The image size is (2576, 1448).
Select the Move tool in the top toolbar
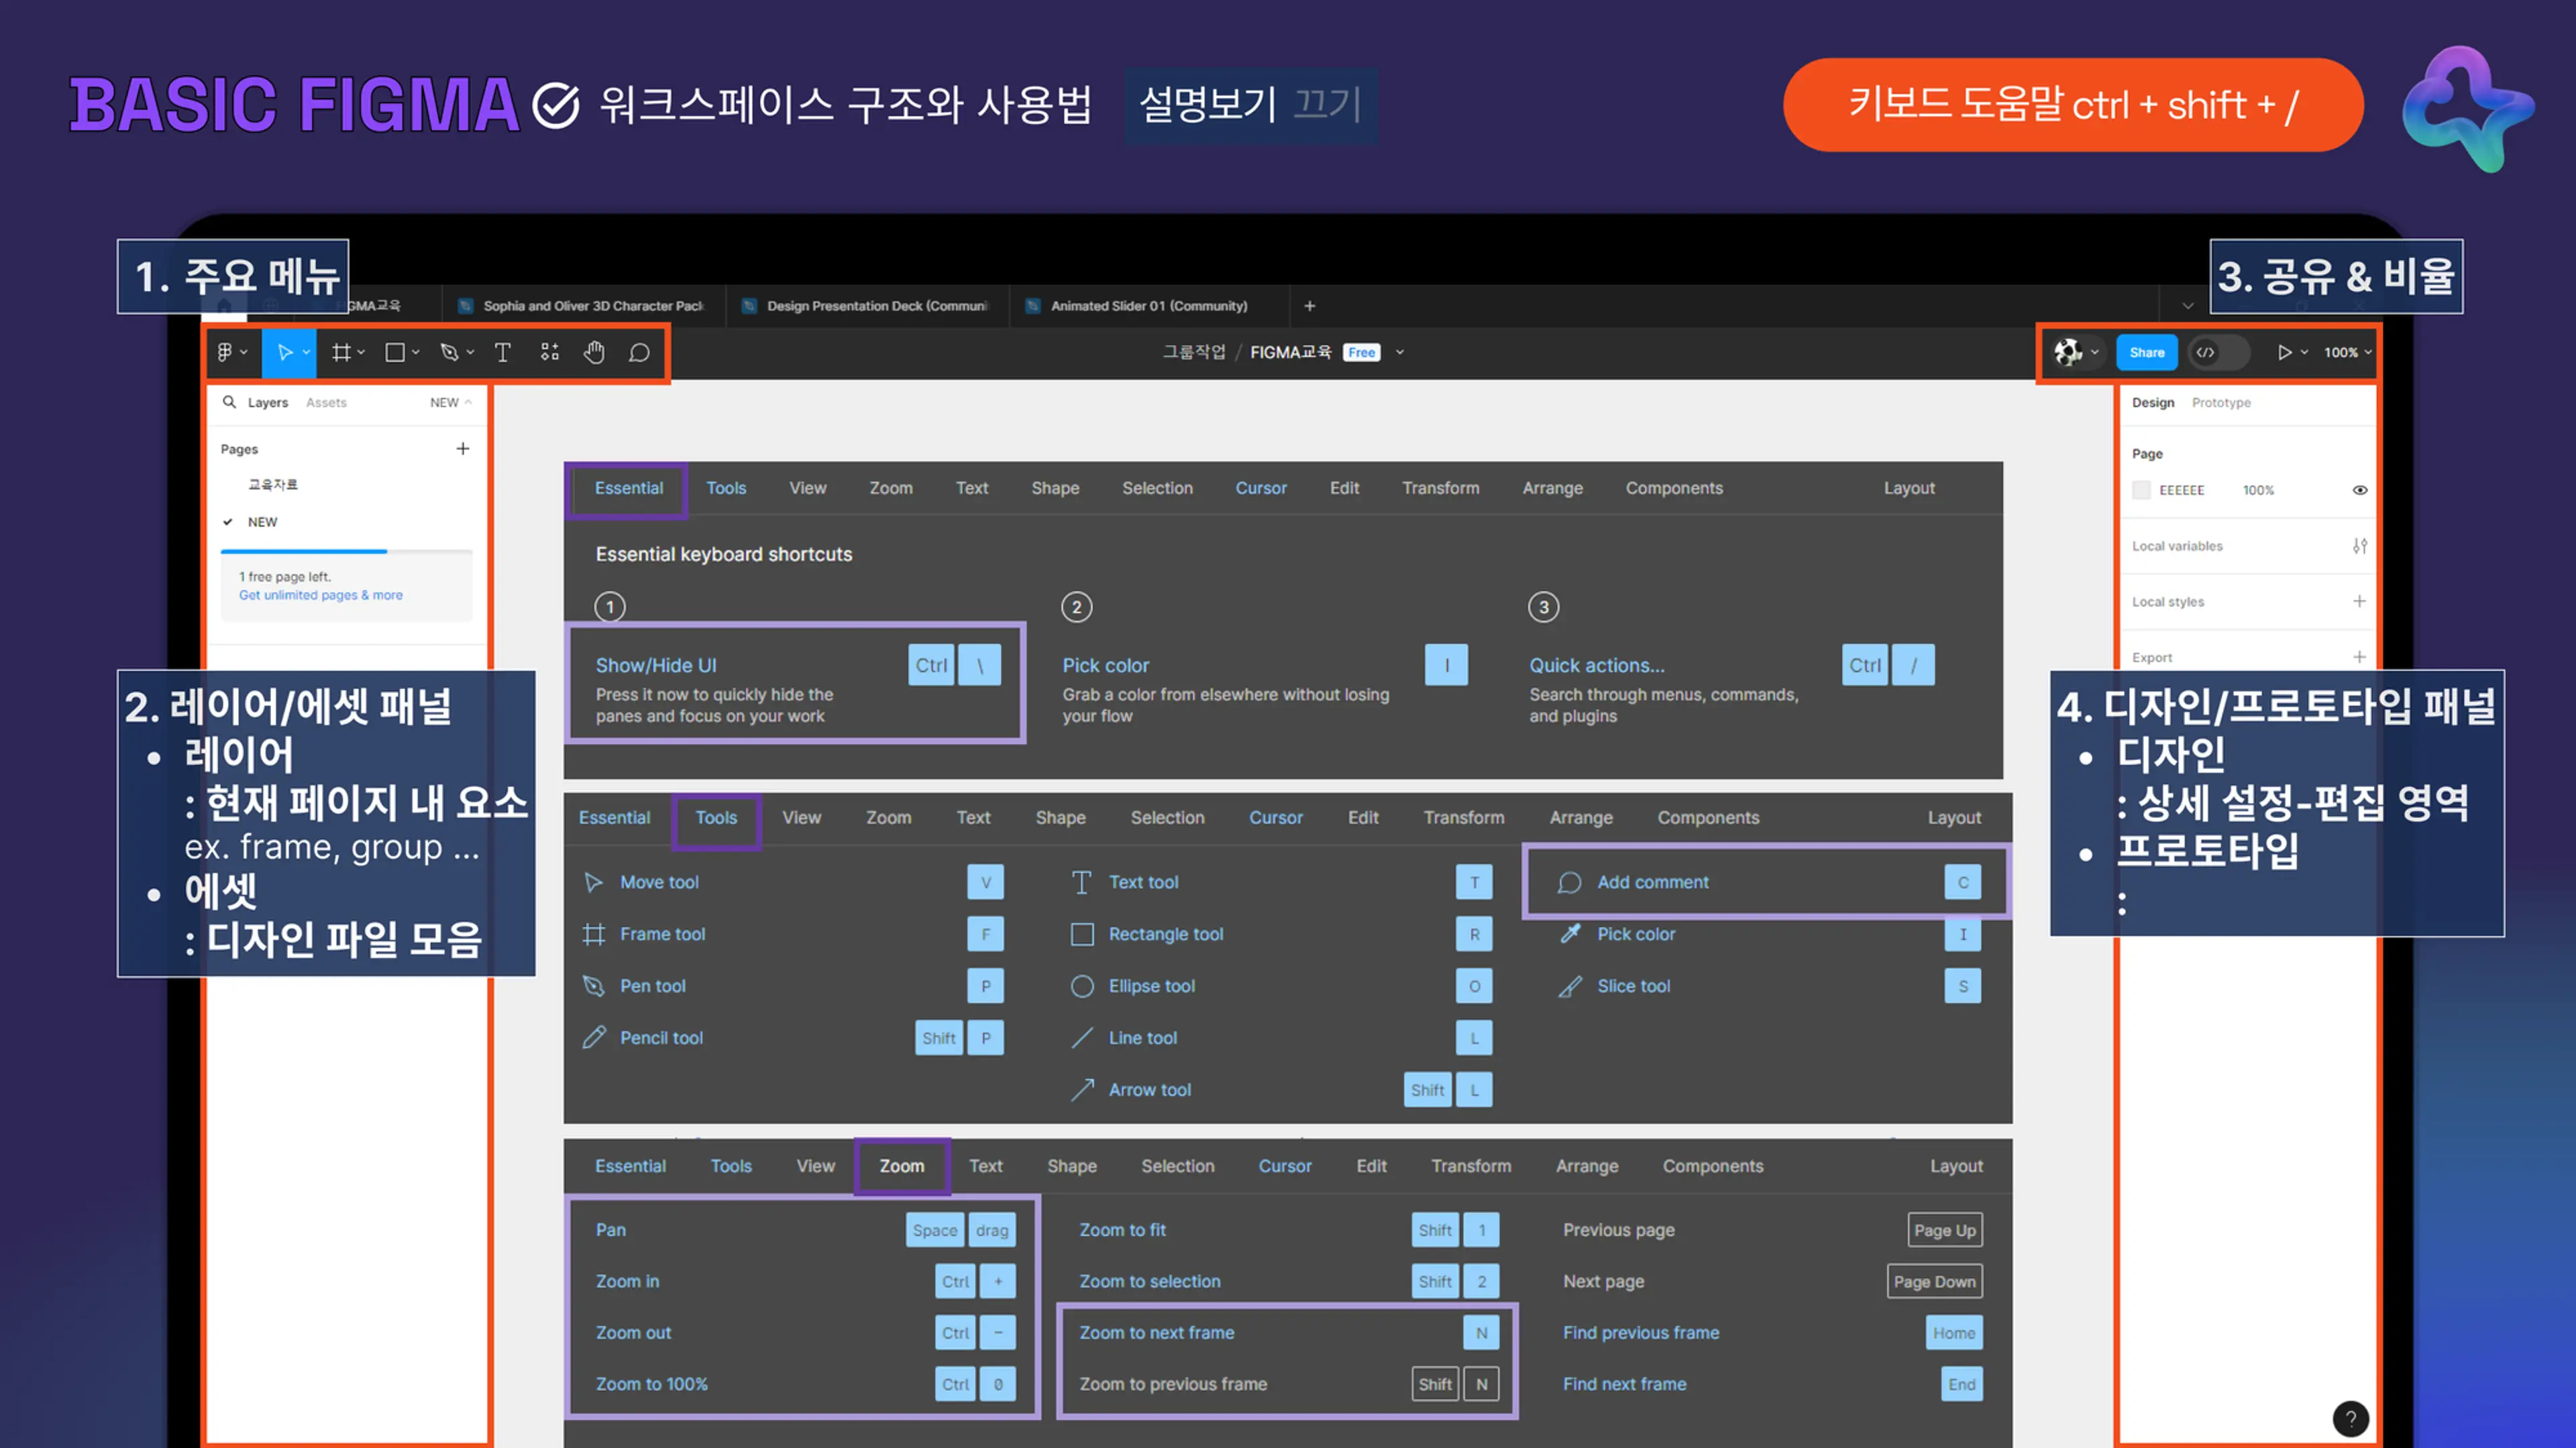[x=285, y=352]
